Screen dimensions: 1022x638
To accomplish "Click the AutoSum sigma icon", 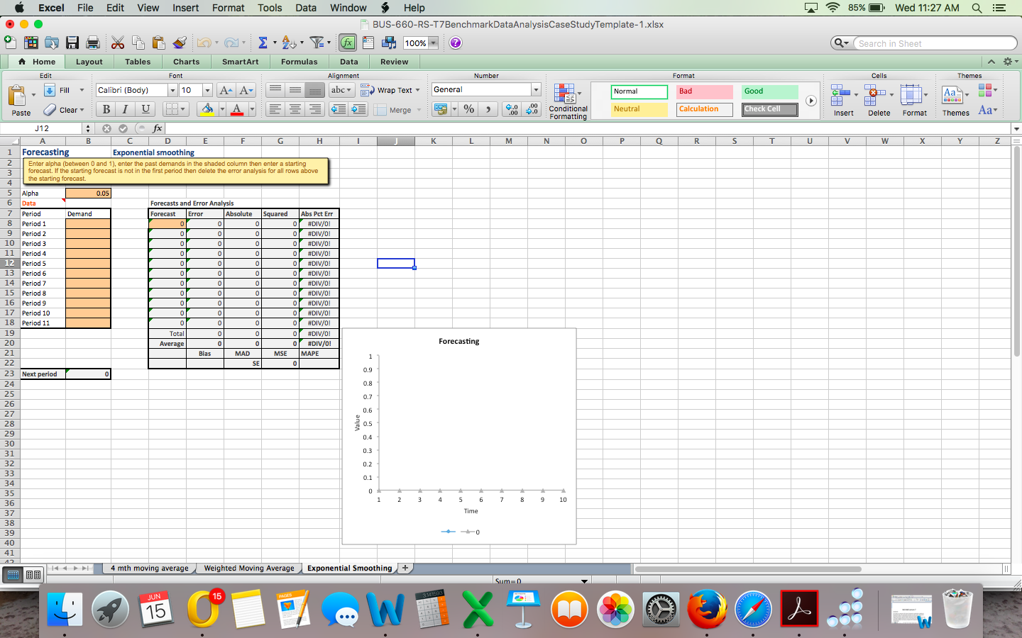I will point(263,43).
